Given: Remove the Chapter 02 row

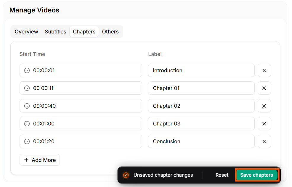Looking at the screenshot, I should coord(264,106).
